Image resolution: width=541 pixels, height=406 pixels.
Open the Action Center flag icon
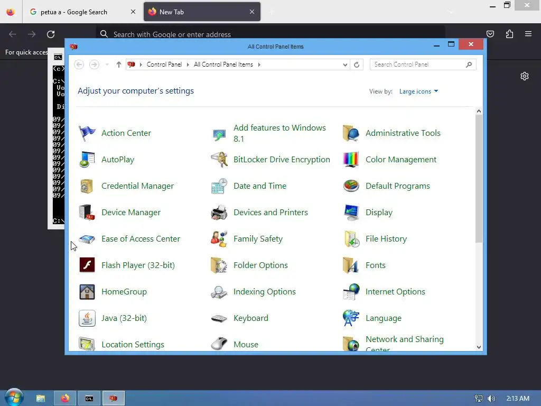[x=87, y=133]
